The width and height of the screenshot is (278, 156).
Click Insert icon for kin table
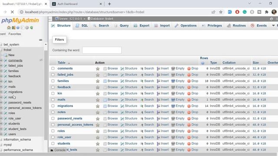(158, 94)
